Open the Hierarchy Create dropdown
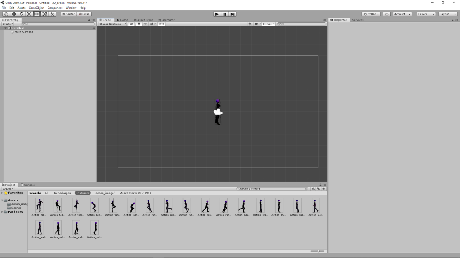Viewport: 460px width, 258px height. [8, 24]
